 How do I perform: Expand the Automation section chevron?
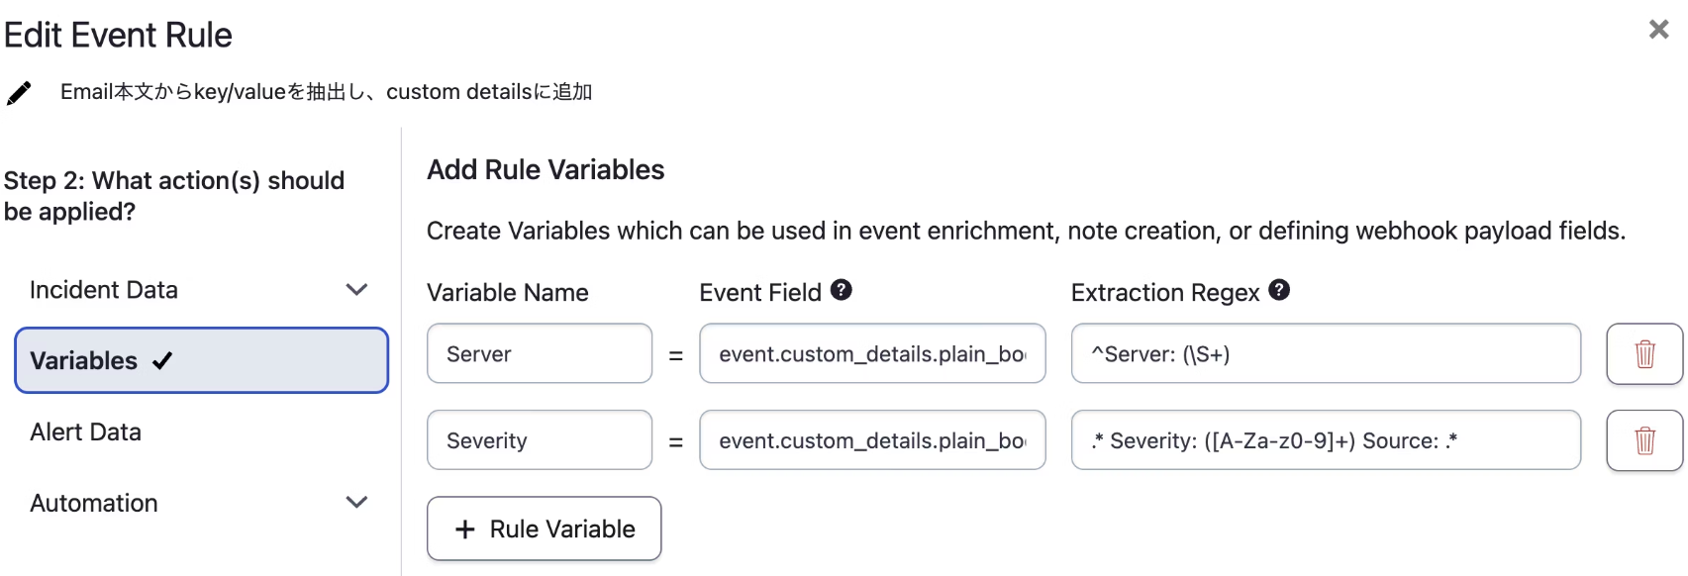click(x=356, y=503)
